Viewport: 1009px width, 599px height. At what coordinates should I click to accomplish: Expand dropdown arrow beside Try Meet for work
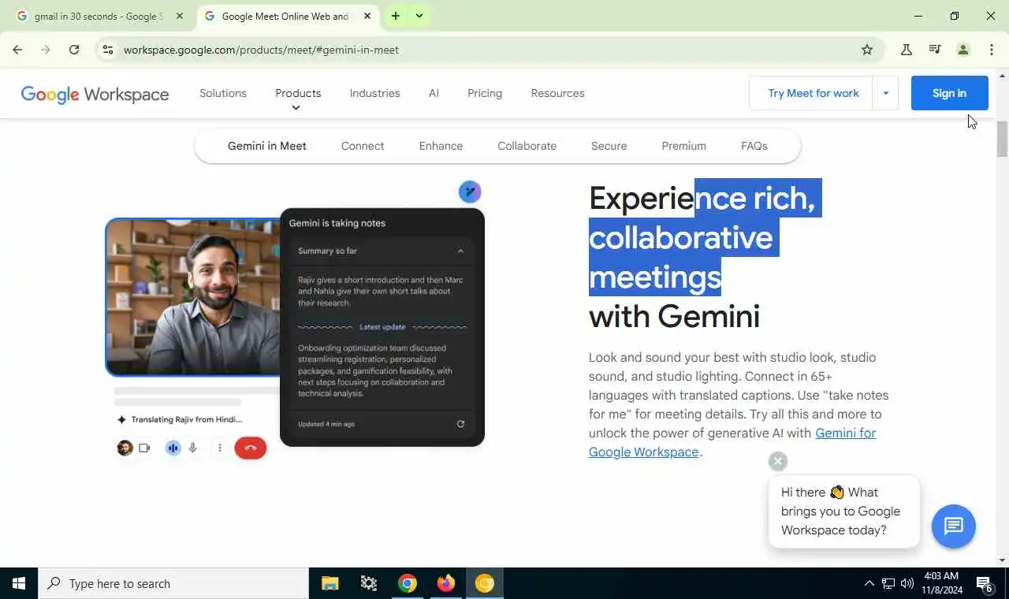pos(885,93)
